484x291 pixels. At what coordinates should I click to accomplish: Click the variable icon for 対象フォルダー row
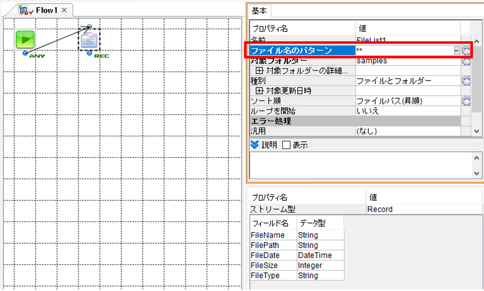tap(466, 61)
